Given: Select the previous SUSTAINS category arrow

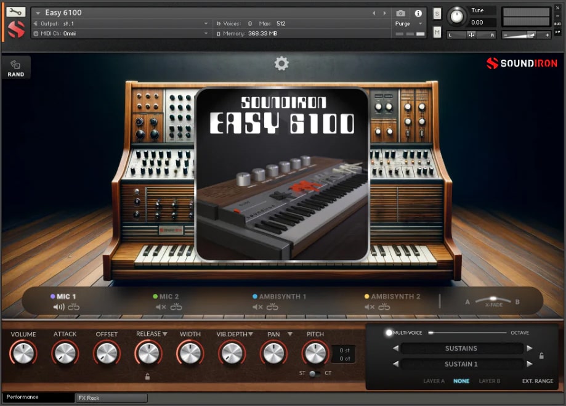Looking at the screenshot, I should point(395,348).
